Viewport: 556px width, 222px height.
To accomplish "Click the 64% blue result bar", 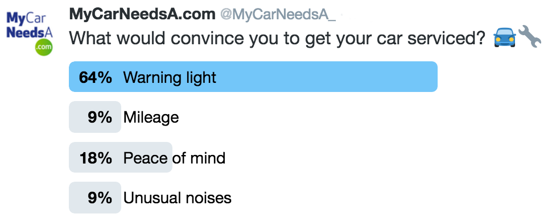I will pos(253,77).
